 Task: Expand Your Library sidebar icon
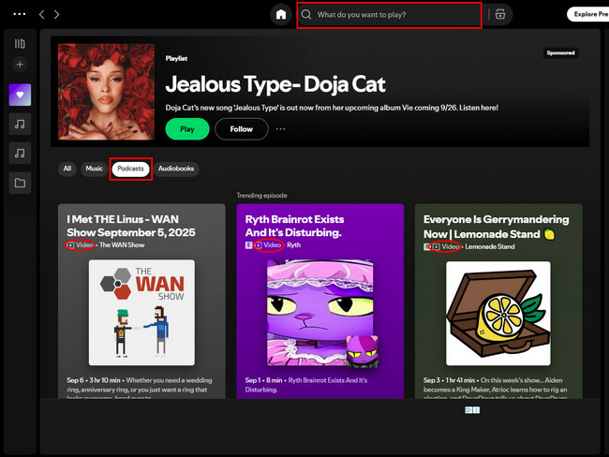point(20,43)
